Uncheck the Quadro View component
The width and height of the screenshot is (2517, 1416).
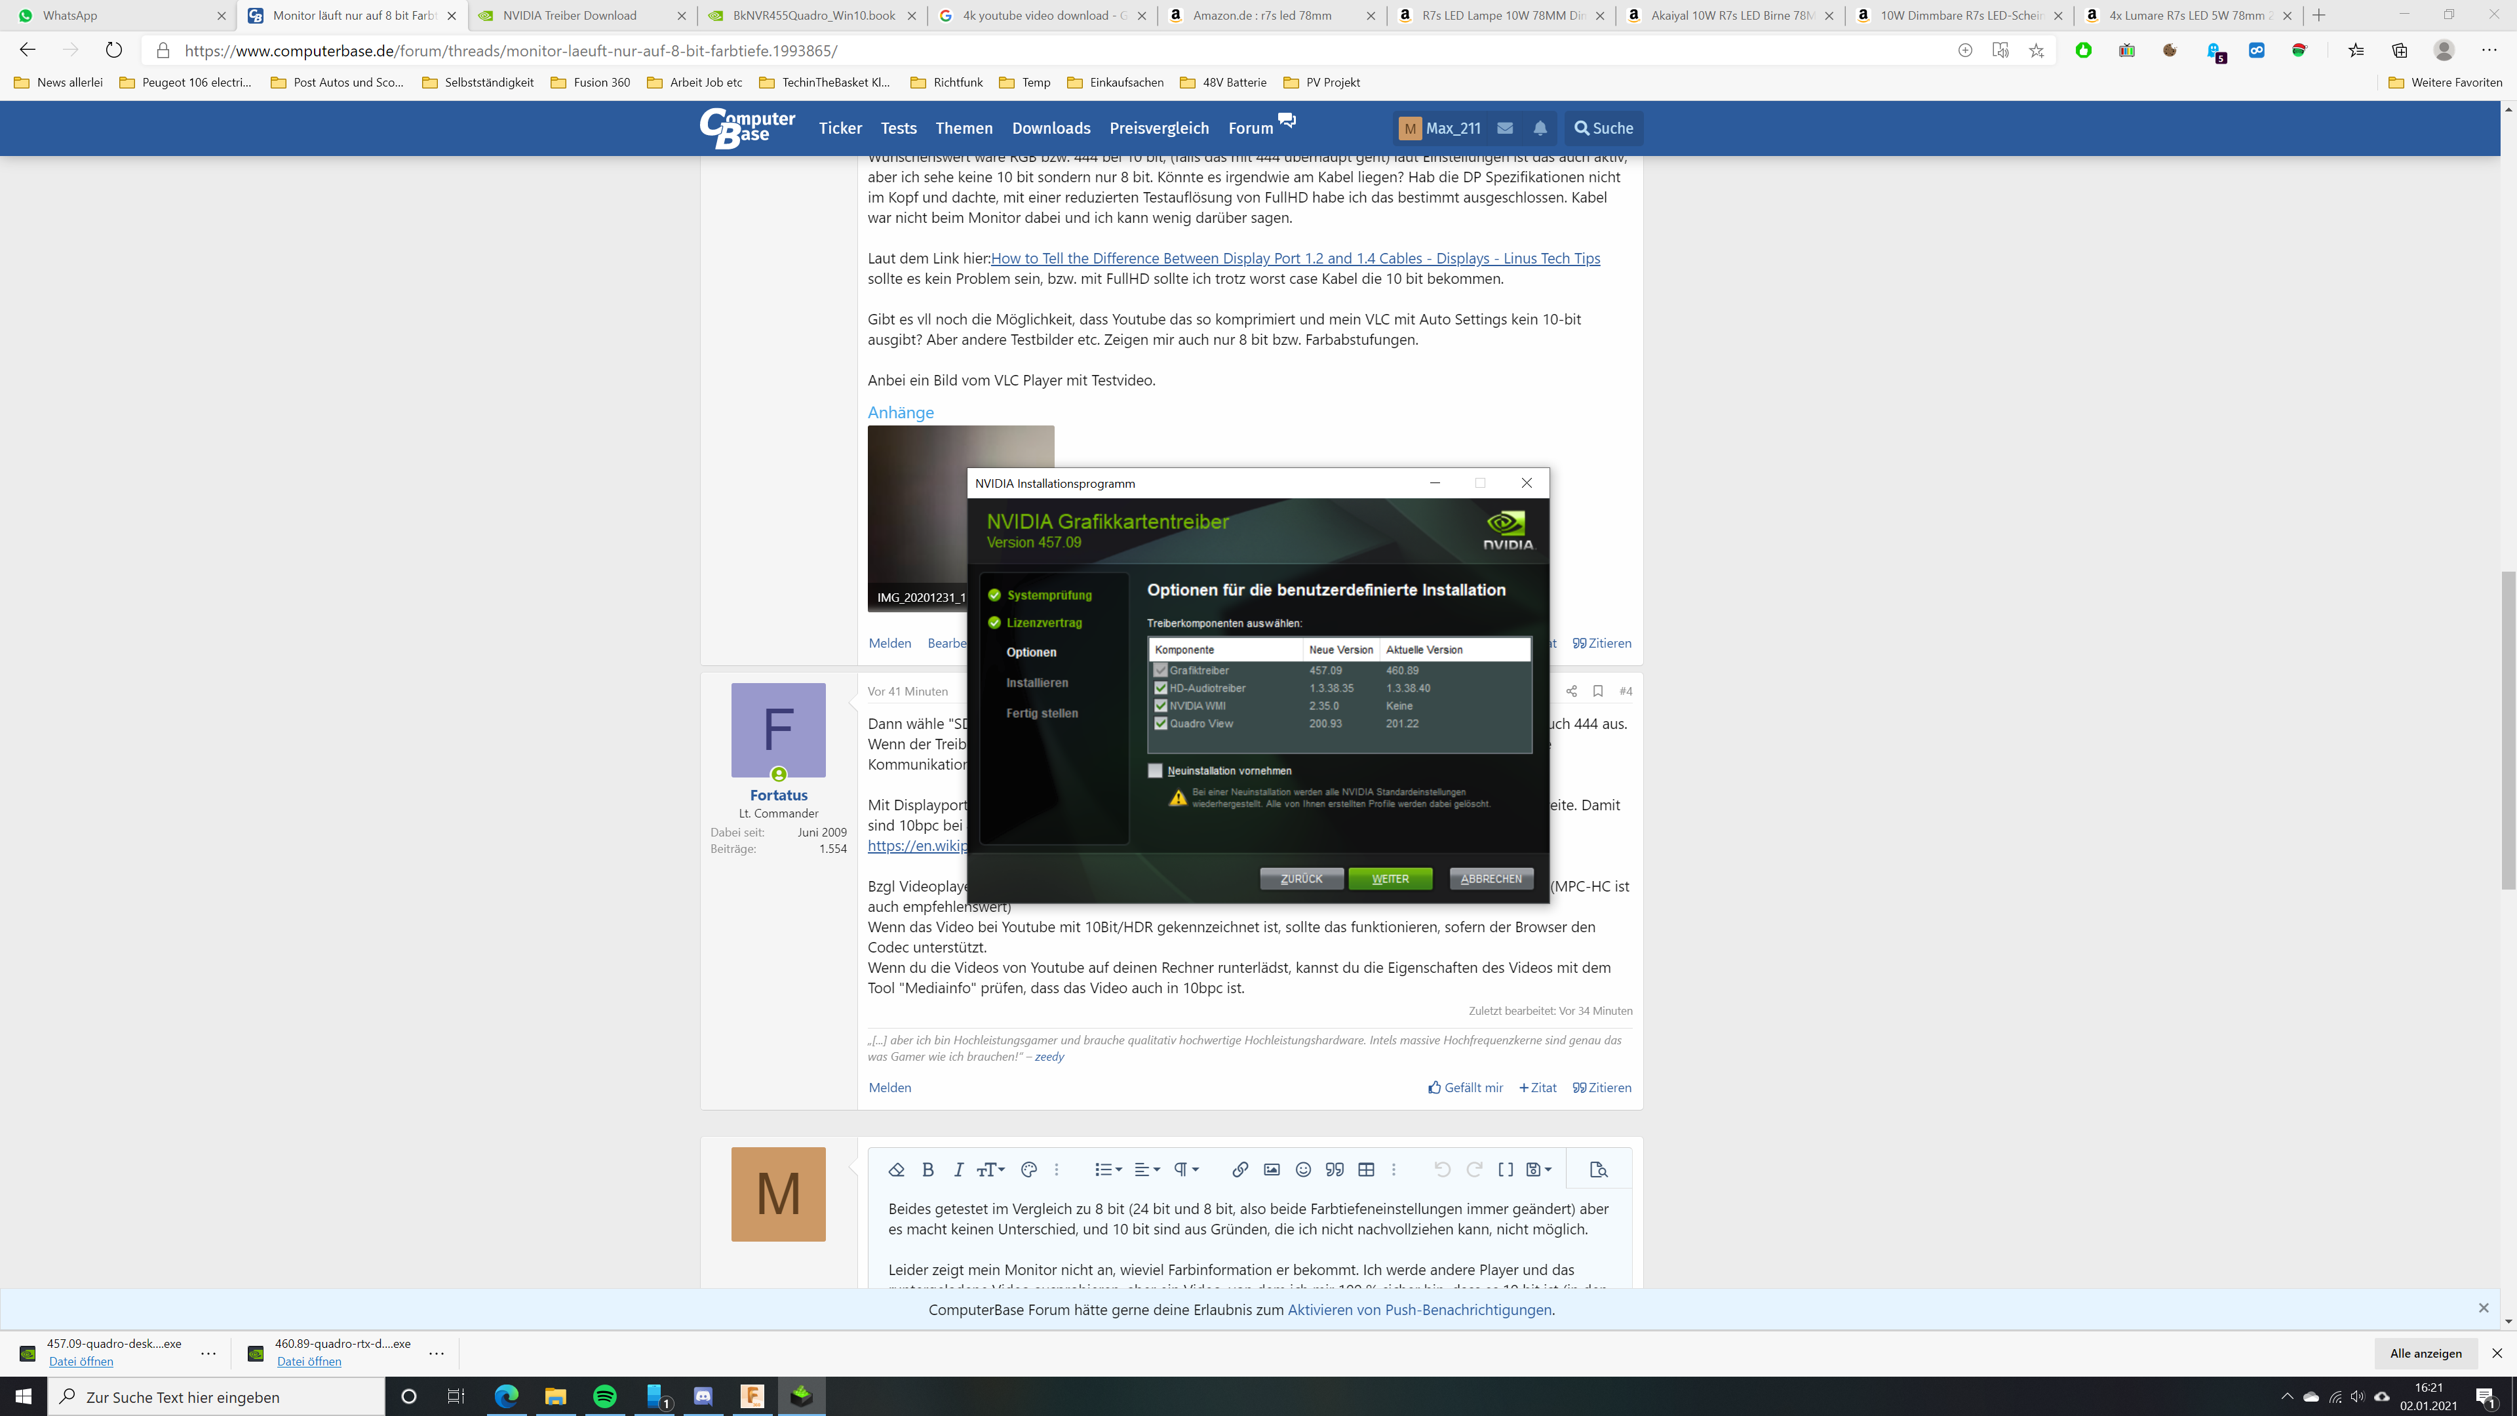pyautogui.click(x=1161, y=723)
